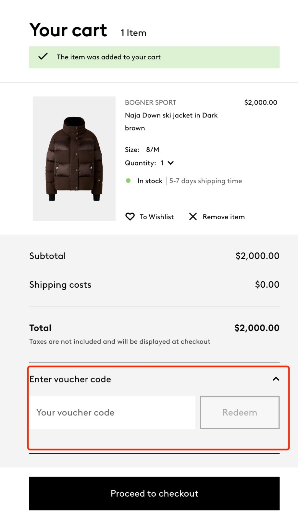Click the item added confirmation banner
The height and width of the screenshot is (519, 298).
154,57
